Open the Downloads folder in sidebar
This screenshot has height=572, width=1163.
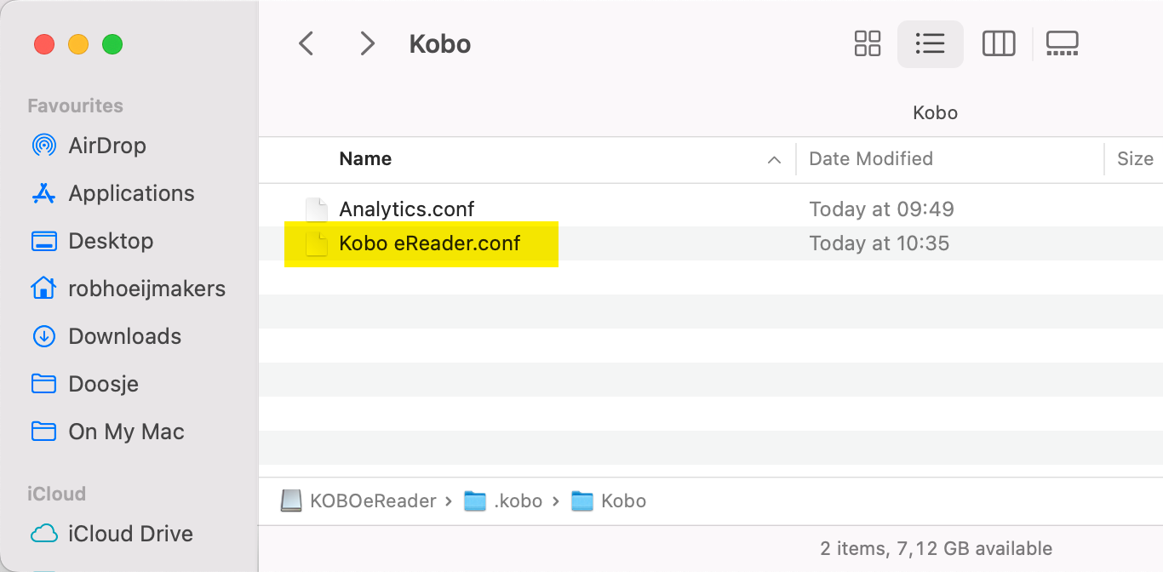coord(123,336)
